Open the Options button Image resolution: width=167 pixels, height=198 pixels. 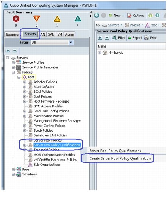point(136,15)
